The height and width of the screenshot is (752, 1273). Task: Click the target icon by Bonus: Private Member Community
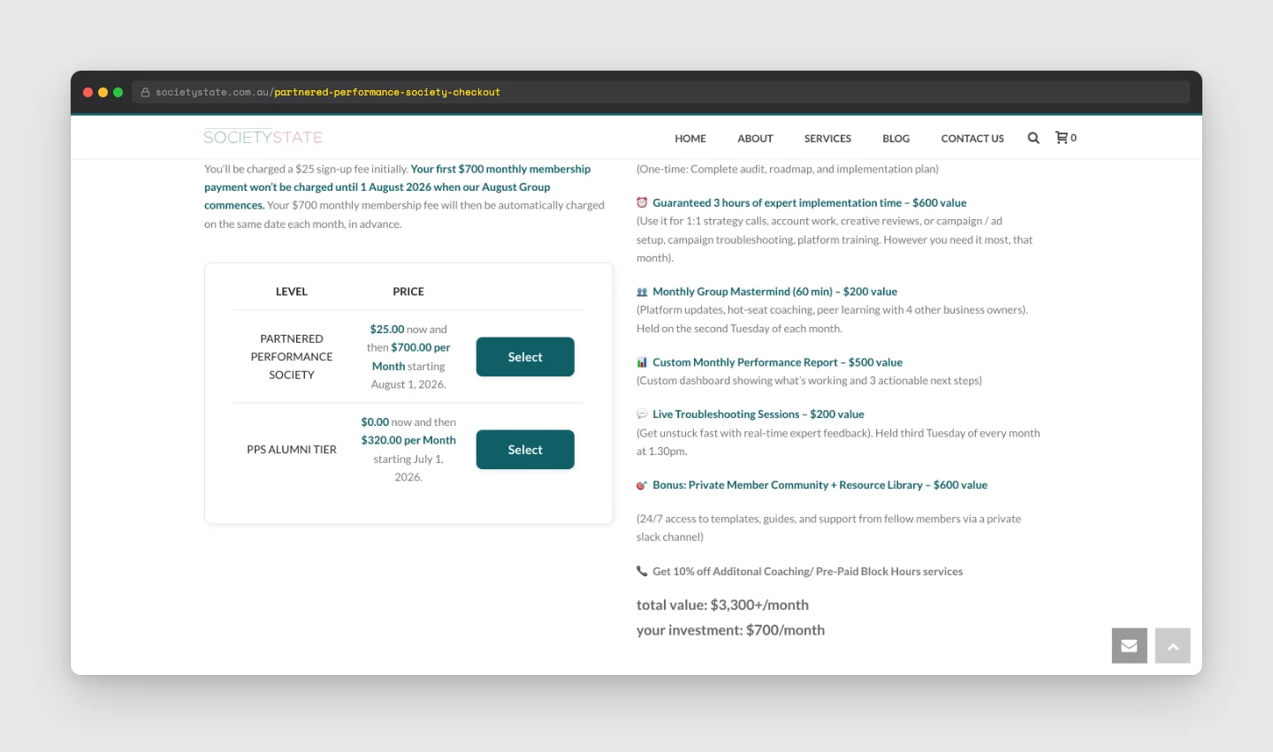(x=642, y=485)
